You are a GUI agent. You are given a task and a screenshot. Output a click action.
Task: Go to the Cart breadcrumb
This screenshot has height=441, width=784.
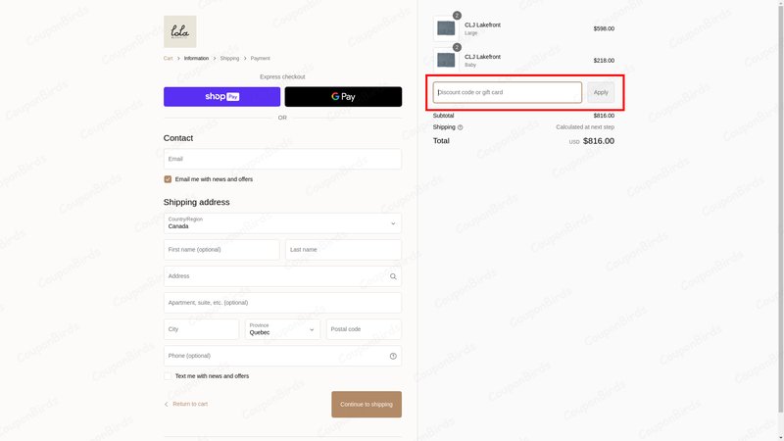point(168,59)
